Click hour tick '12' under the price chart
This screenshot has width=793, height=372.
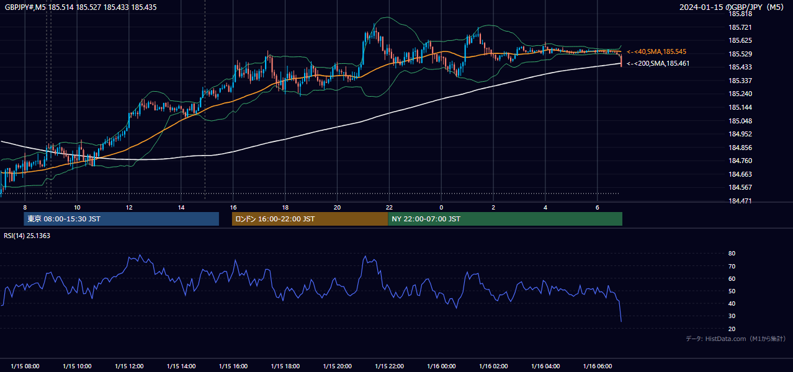[129, 207]
